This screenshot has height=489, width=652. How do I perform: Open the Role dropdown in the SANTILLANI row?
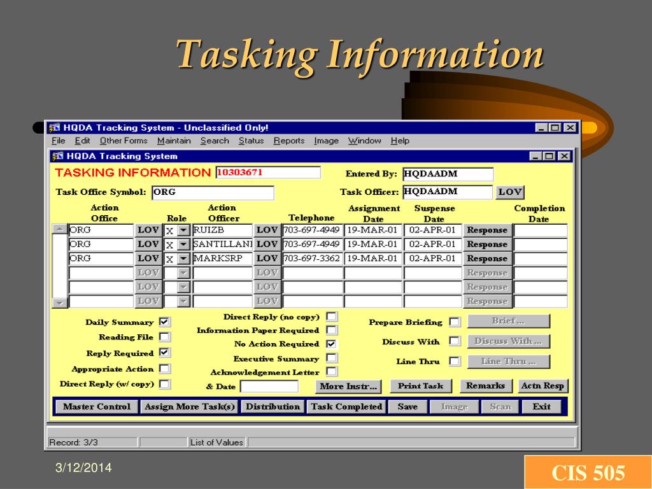coord(183,244)
